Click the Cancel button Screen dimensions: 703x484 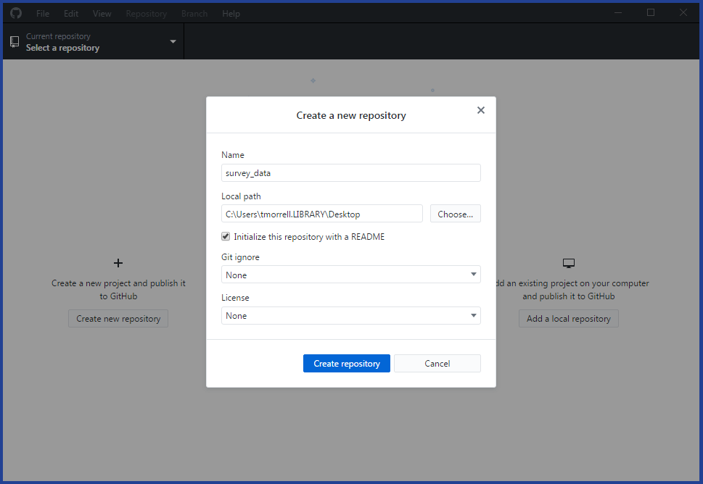437,364
